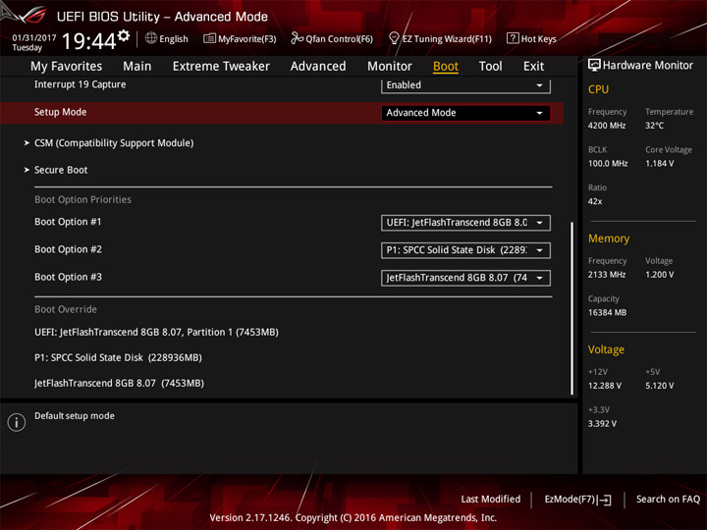Open the Boot Option #3 dropdown
707x530 pixels.
465,278
